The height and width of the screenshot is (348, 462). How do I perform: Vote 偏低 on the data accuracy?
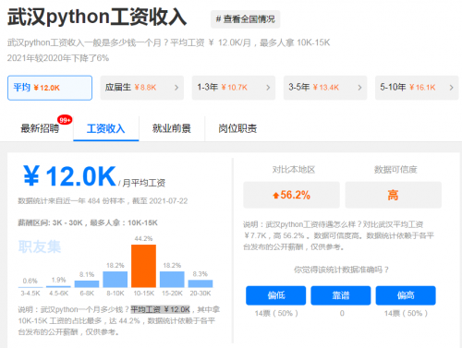click(x=276, y=295)
